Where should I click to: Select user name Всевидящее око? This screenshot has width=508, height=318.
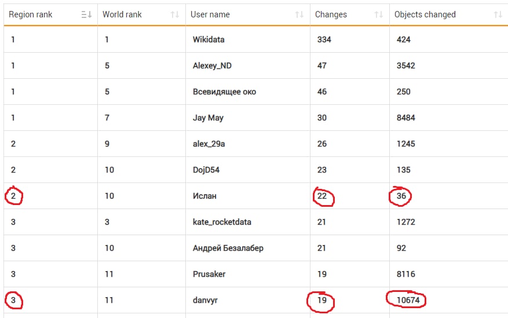coord(225,92)
